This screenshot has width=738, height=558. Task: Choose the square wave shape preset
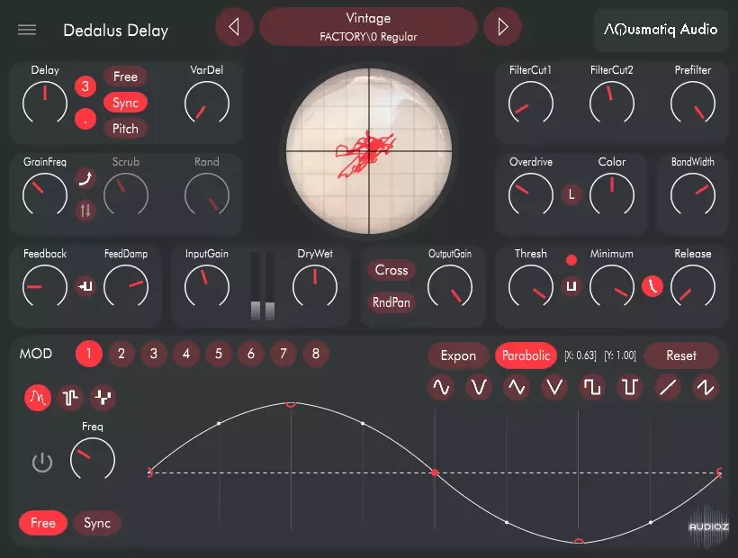click(x=592, y=387)
